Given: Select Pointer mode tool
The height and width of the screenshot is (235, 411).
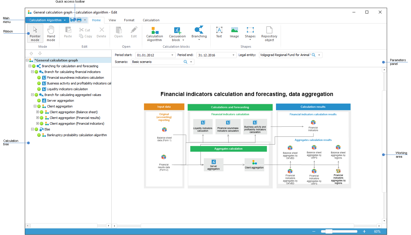Looking at the screenshot, I should coord(35,33).
